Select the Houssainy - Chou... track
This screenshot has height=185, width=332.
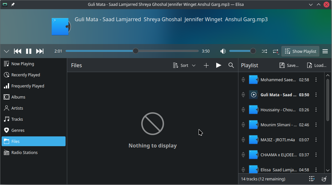click(281, 110)
